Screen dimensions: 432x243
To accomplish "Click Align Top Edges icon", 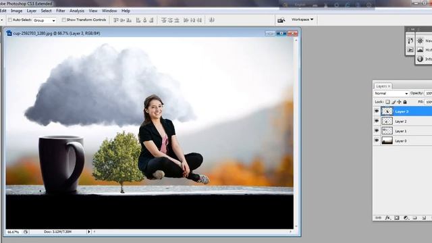I will pos(116,20).
